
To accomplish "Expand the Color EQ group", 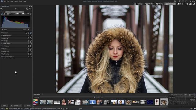I will point(1,41).
